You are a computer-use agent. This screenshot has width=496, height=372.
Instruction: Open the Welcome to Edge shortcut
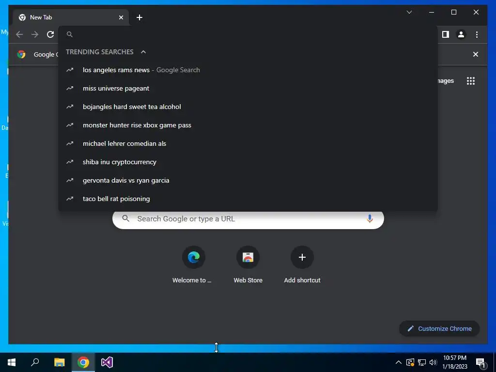tap(194, 265)
